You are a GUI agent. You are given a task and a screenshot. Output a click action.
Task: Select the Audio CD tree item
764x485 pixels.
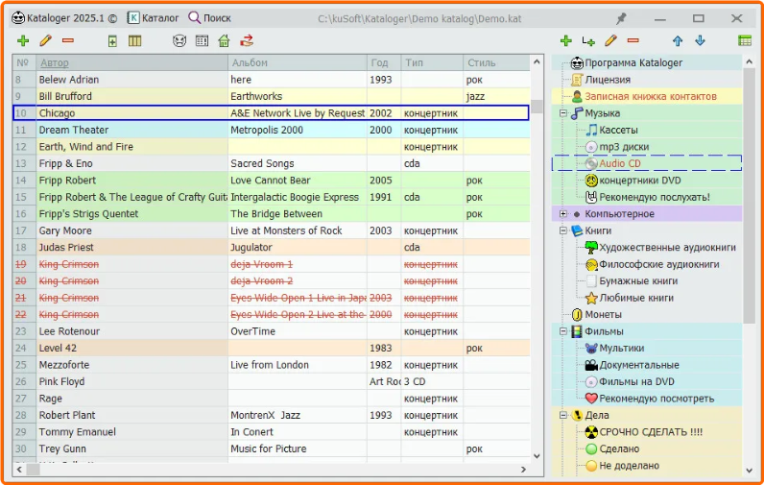(x=620, y=163)
